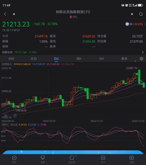Select the 日K tab
The height and width of the screenshot is (165, 146).
click(57, 59)
